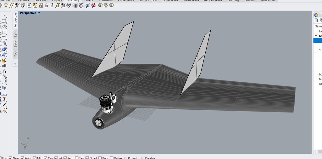Click the check mark tool icon
Viewport: 322px width, 159px height.
[x=4, y=105]
